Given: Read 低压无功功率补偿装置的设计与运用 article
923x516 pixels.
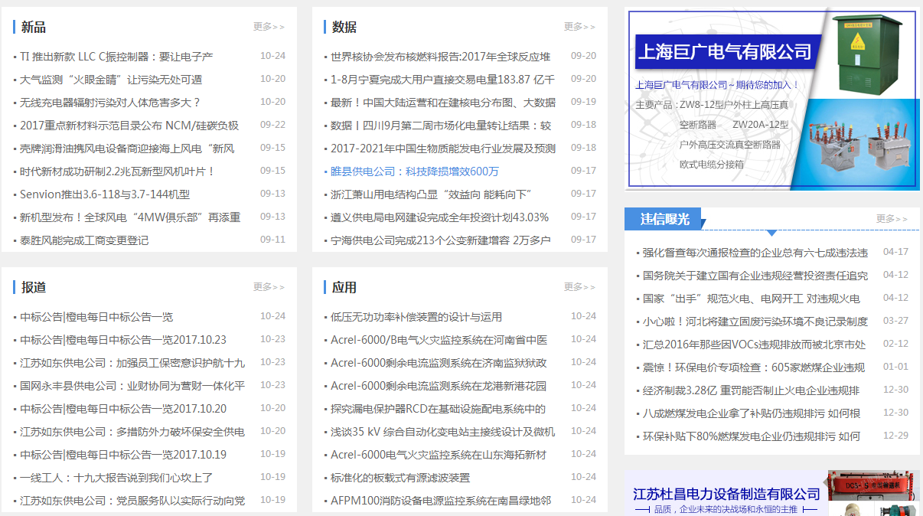Looking at the screenshot, I should point(416,317).
